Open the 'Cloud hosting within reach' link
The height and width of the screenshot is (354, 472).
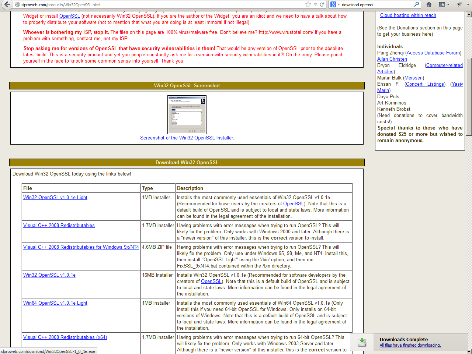click(408, 15)
